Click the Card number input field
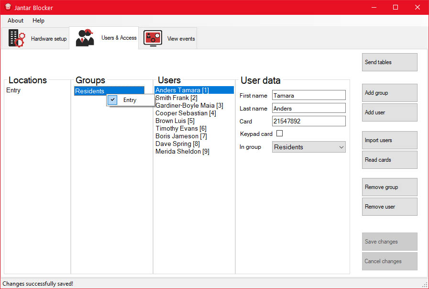 click(x=308, y=121)
